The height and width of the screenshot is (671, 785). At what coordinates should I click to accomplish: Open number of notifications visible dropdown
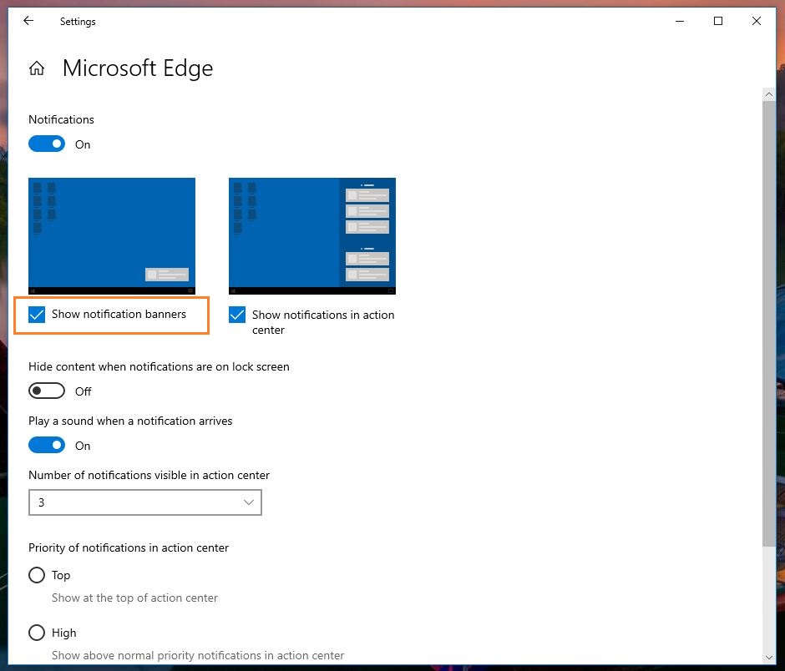[x=145, y=502]
